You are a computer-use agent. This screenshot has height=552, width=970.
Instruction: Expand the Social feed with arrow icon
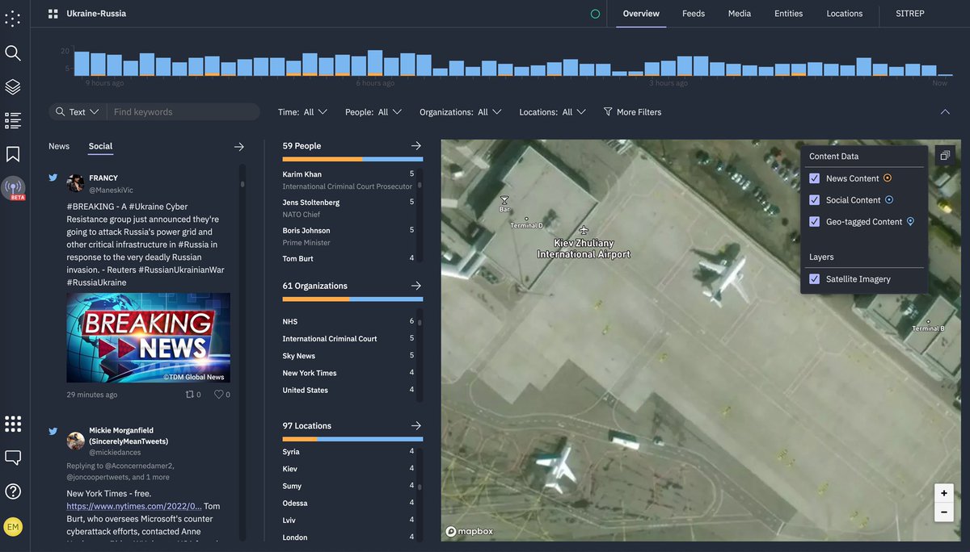[x=238, y=147]
